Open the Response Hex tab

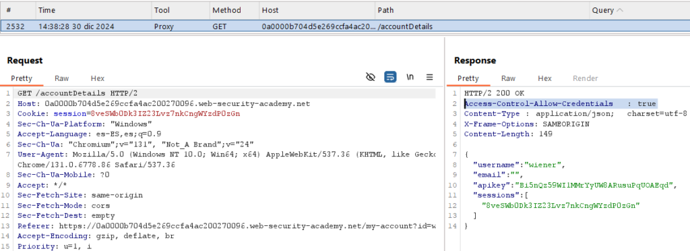pos(544,78)
